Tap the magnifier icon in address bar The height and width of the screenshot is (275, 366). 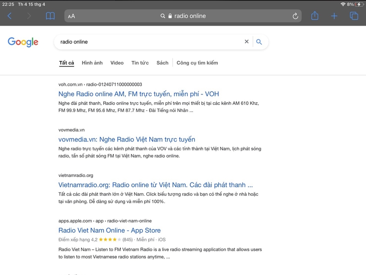pyautogui.click(x=163, y=16)
